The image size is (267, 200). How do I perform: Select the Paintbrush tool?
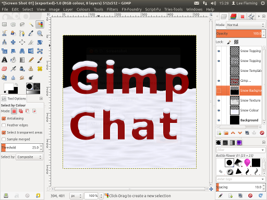pos(40,60)
